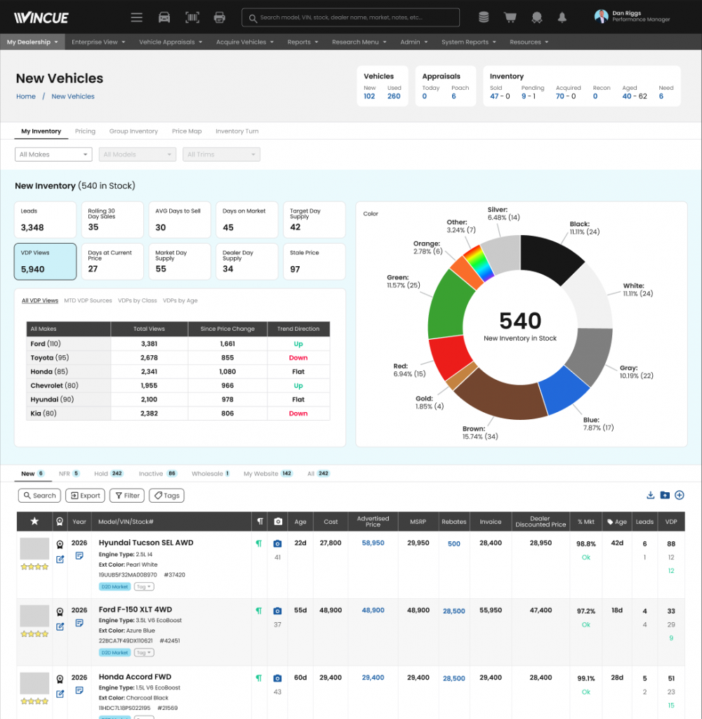This screenshot has height=719, width=702.
Task: Open the shopping cart icon
Action: pos(510,18)
